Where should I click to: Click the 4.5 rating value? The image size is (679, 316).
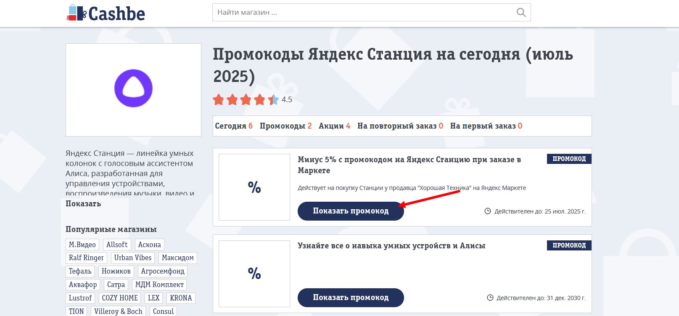(x=287, y=100)
